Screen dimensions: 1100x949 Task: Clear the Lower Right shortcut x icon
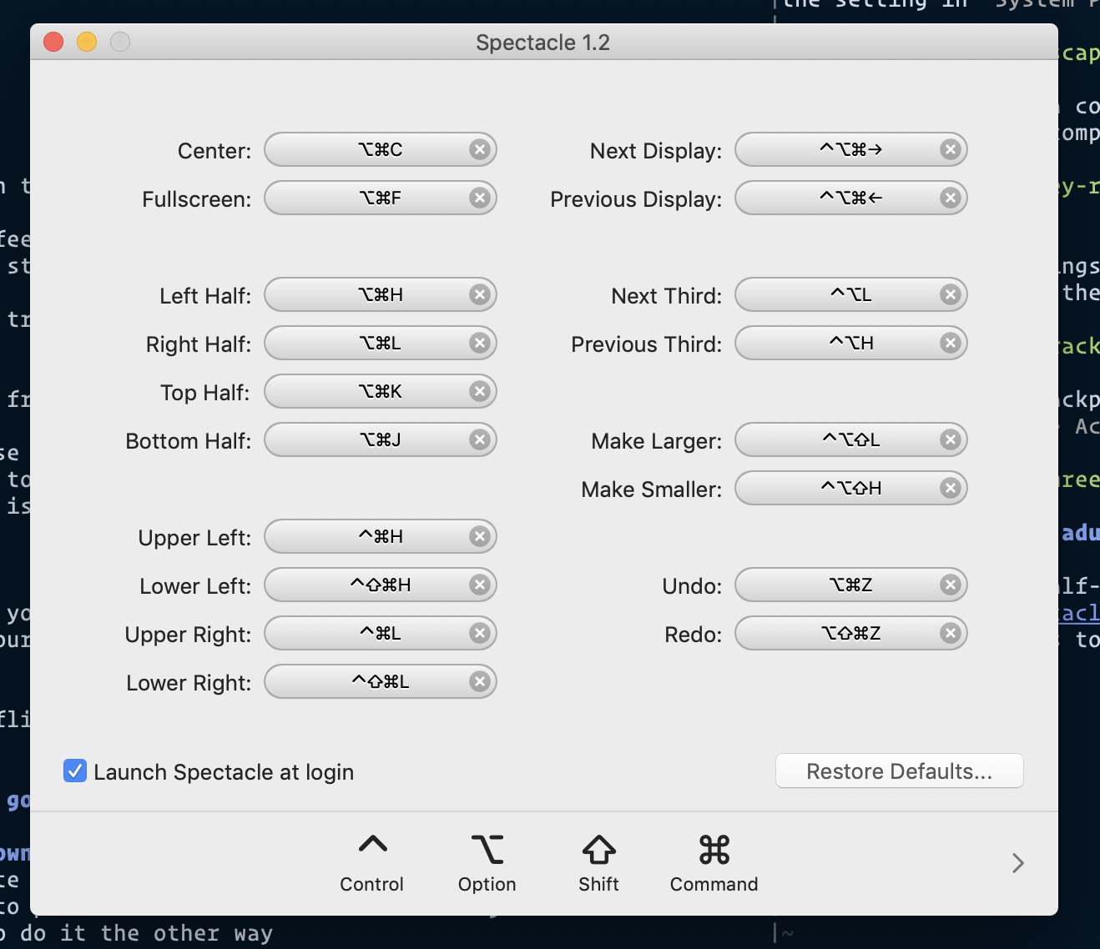pos(479,681)
